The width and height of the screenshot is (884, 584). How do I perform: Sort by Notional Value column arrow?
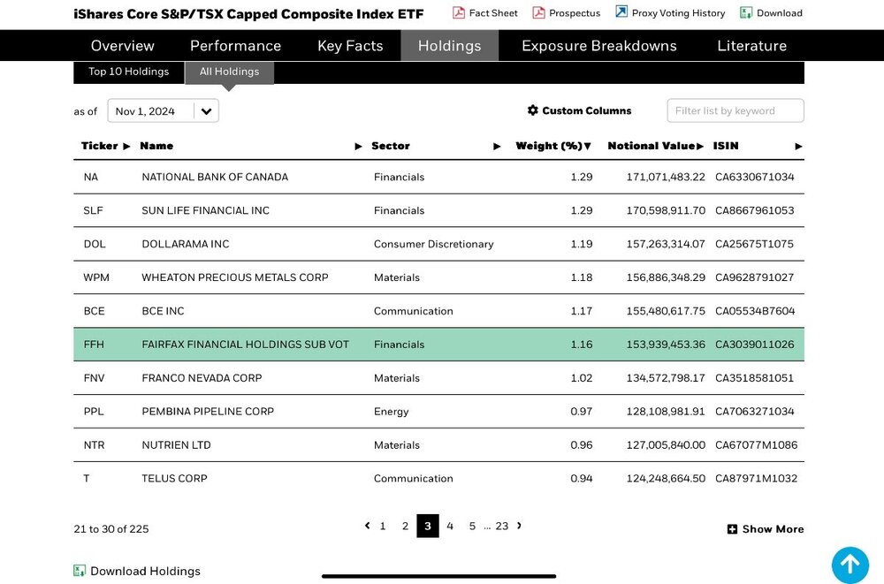(699, 147)
